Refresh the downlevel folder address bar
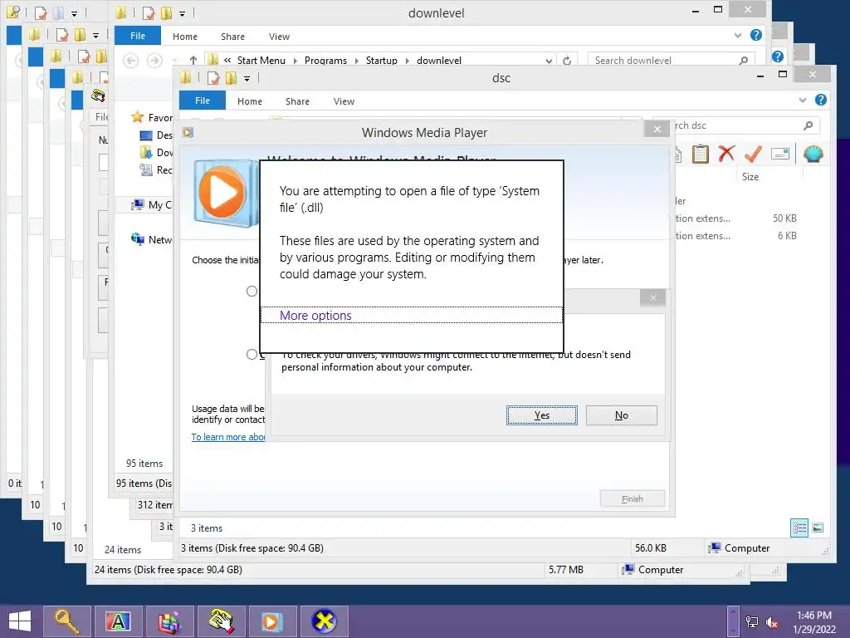The width and height of the screenshot is (850, 638). pos(567,60)
